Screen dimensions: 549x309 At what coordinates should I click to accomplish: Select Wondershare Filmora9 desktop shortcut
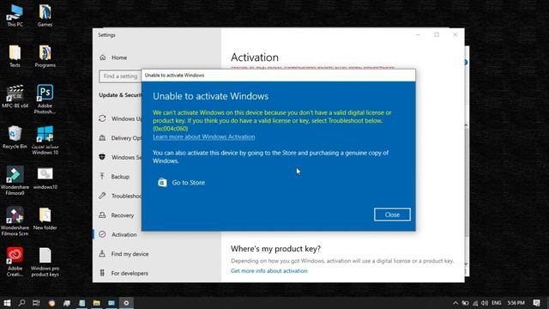pos(15,181)
